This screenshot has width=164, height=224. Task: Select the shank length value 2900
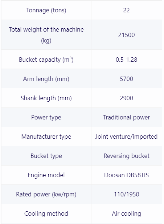[127, 98]
